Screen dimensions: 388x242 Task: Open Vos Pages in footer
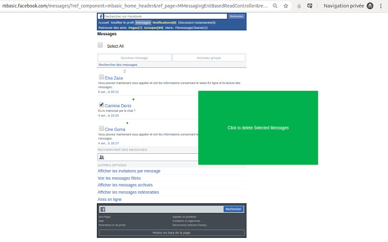pyautogui.click(x=105, y=217)
